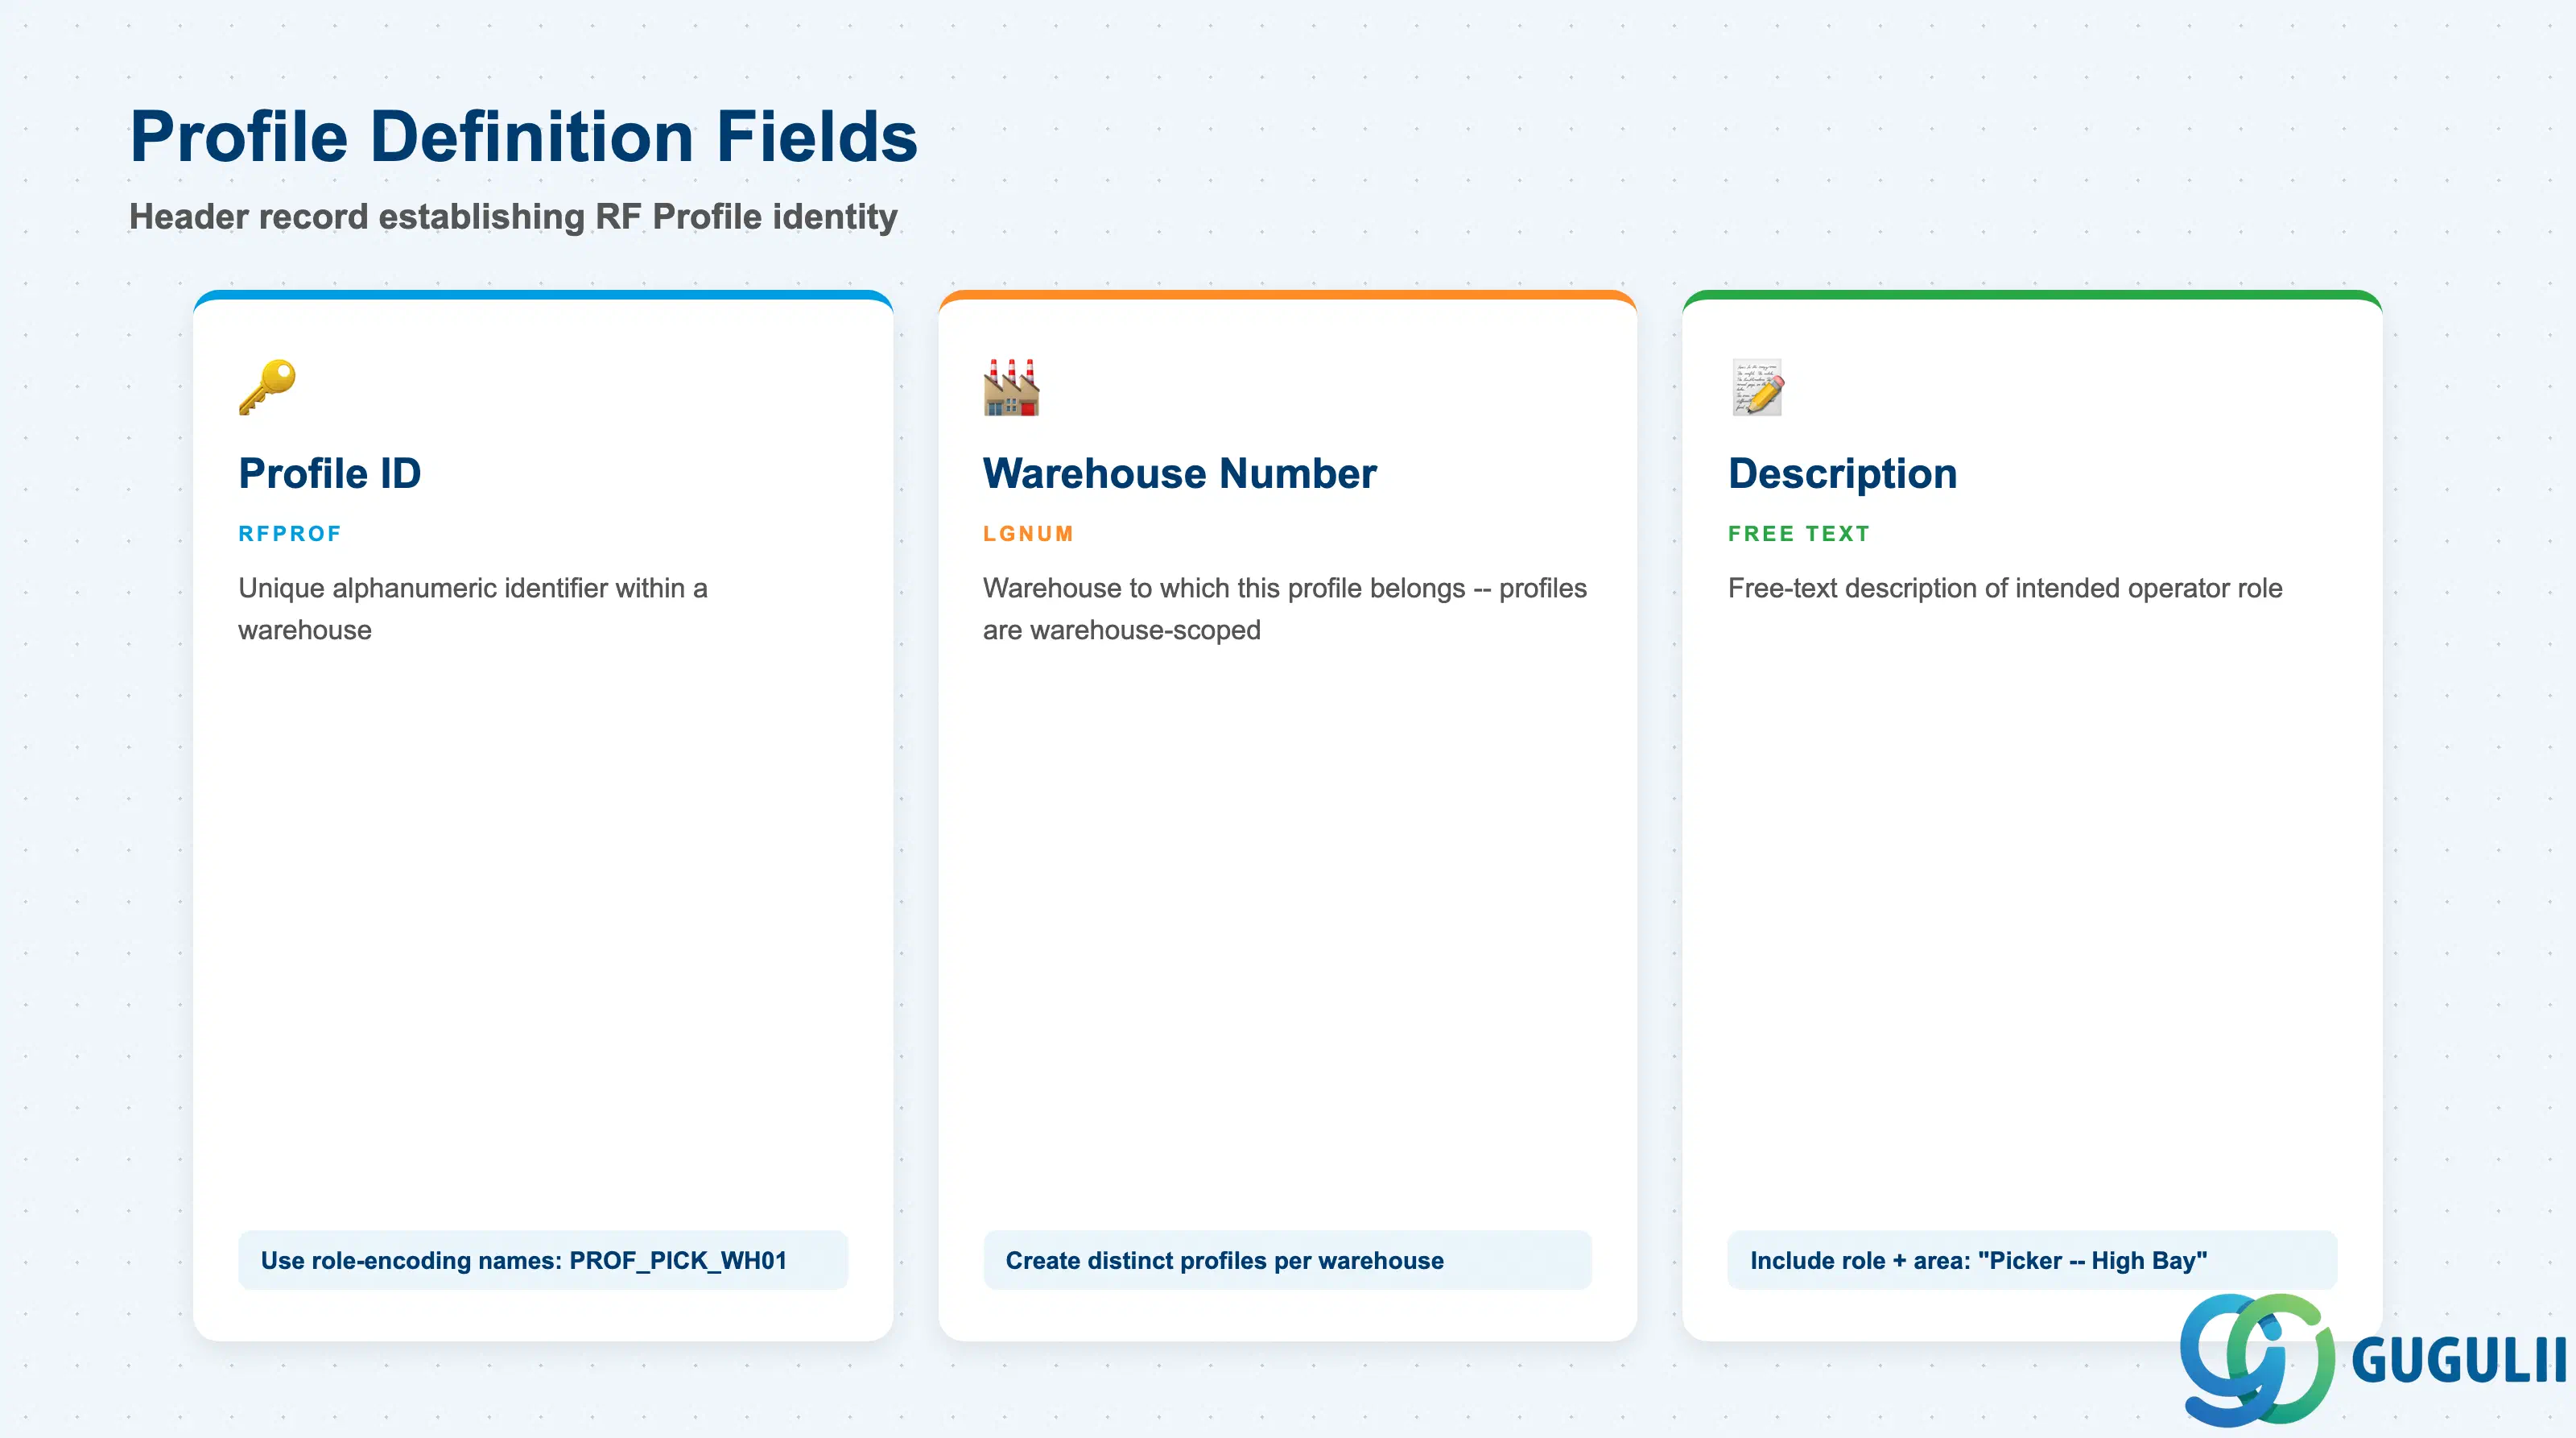This screenshot has height=1438, width=2576.
Task: Click 'Unique alphanumeric identifier within a warehouse' text
Action: (472, 608)
